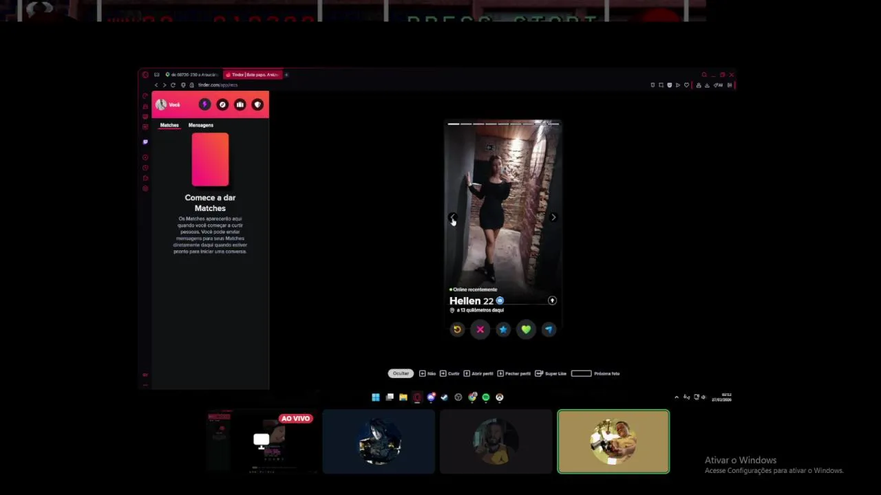881x495 pixels.
Task: Open the shield Safety icon
Action: [x=257, y=104]
